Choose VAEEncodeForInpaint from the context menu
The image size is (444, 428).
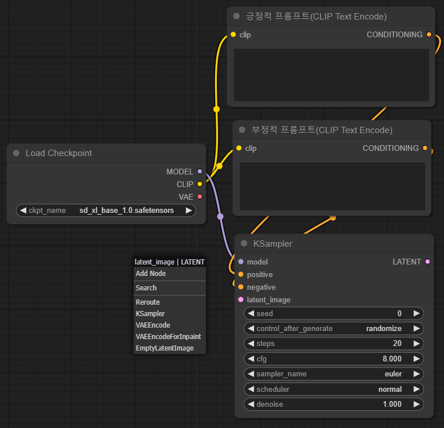170,337
